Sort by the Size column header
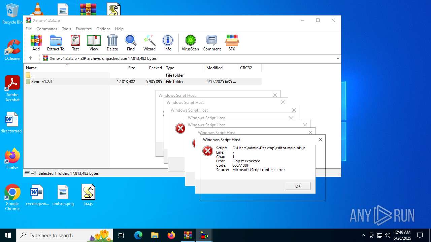The height and width of the screenshot is (242, 431). (x=124, y=68)
